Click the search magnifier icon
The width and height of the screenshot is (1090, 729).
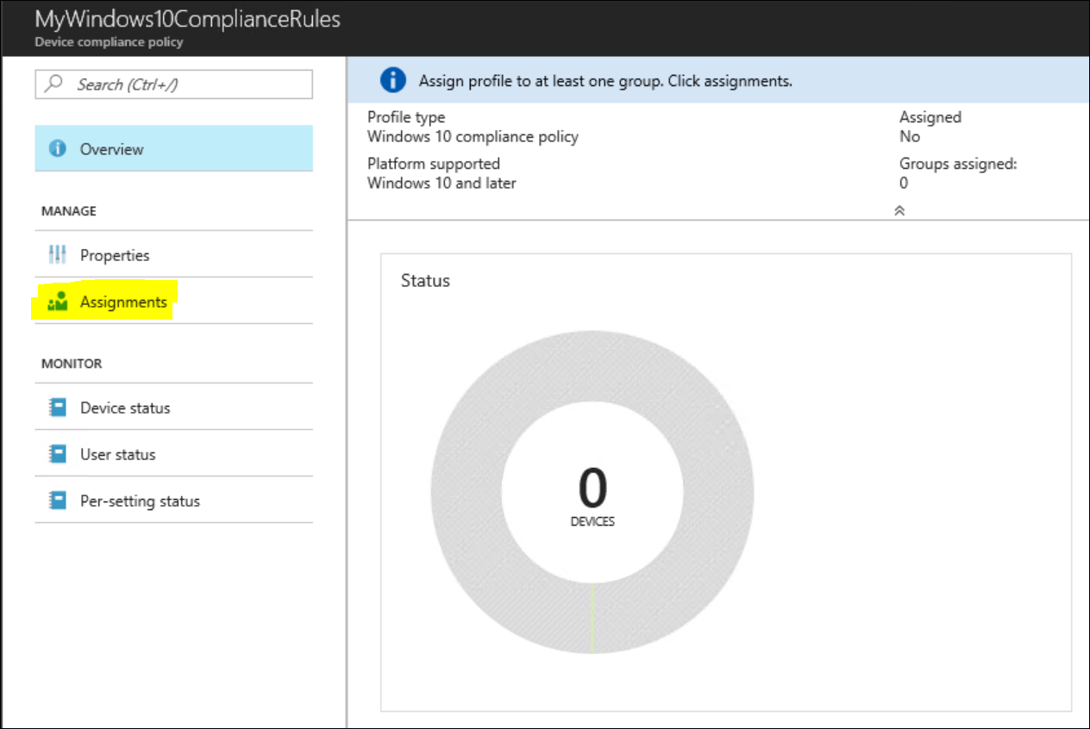(x=53, y=84)
